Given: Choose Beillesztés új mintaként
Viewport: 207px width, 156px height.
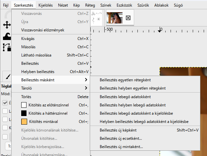Looking at the screenshot, I should (x=145, y=147).
